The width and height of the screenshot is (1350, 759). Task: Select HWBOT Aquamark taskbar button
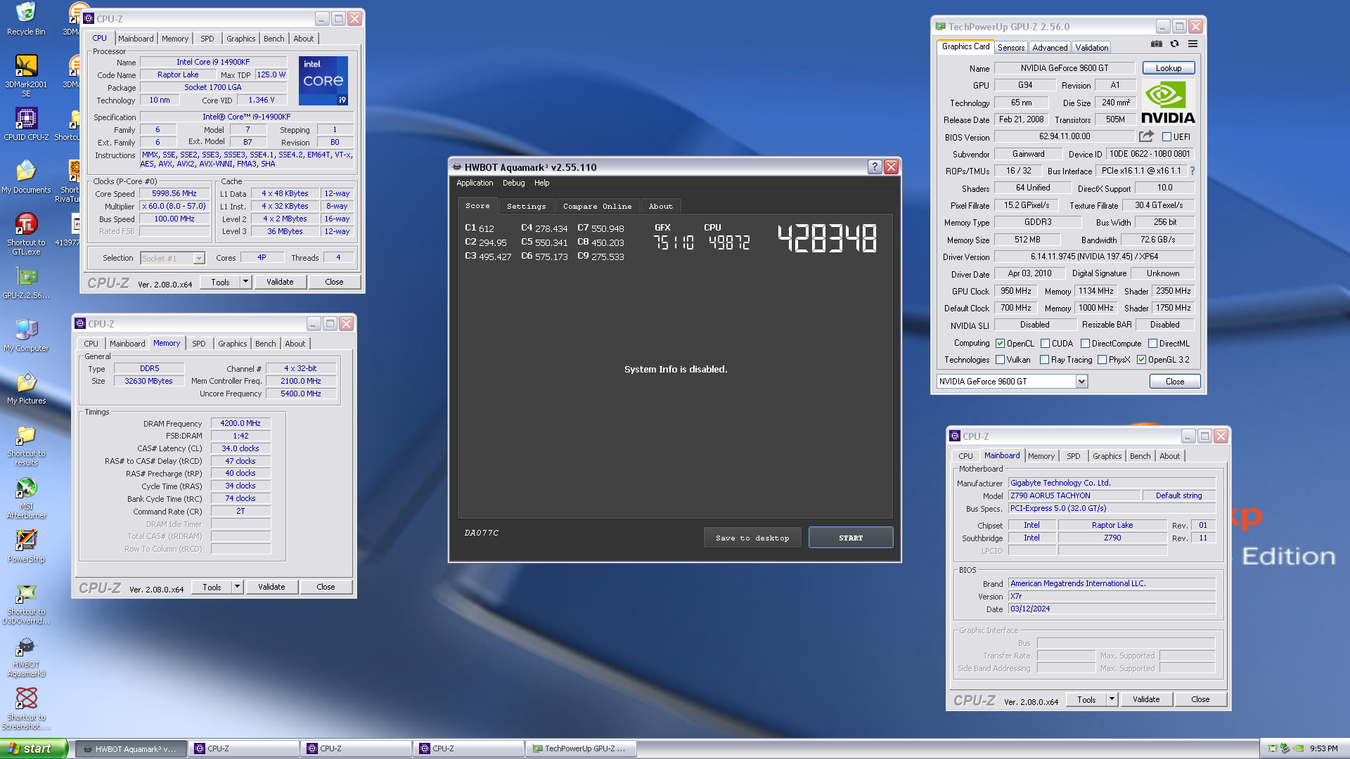(131, 748)
